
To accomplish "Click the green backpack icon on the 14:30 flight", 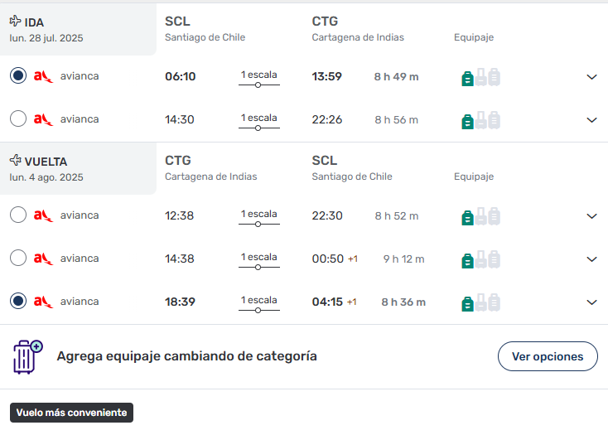I will pyautogui.click(x=468, y=121).
